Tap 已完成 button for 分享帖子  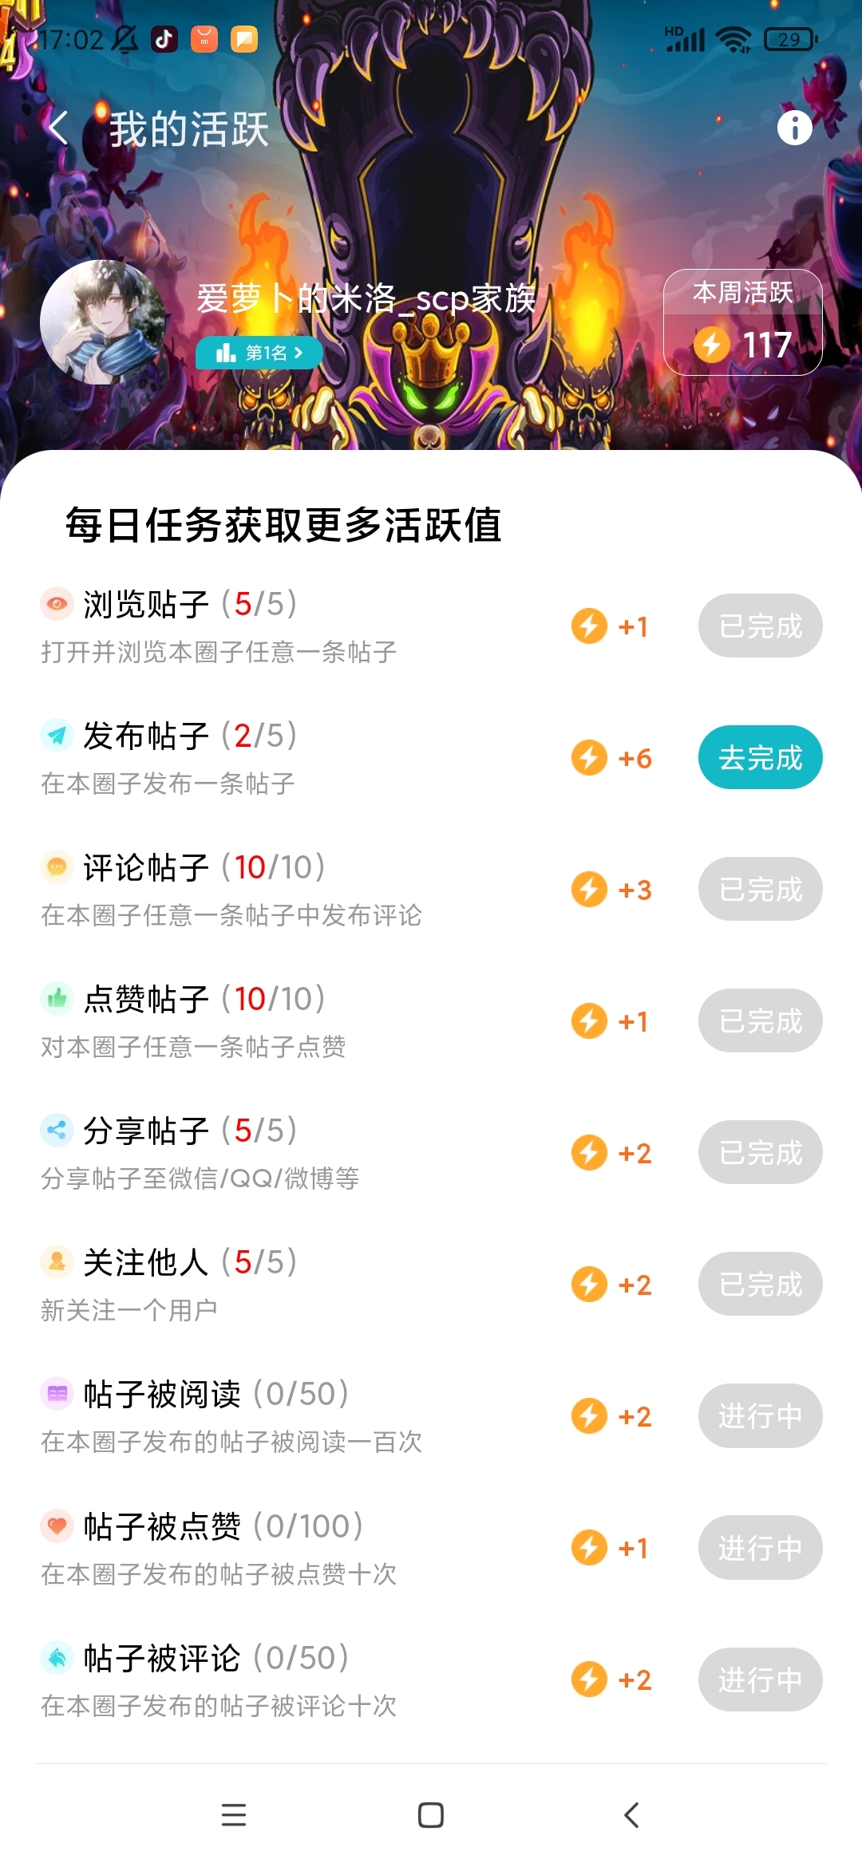coord(760,1152)
